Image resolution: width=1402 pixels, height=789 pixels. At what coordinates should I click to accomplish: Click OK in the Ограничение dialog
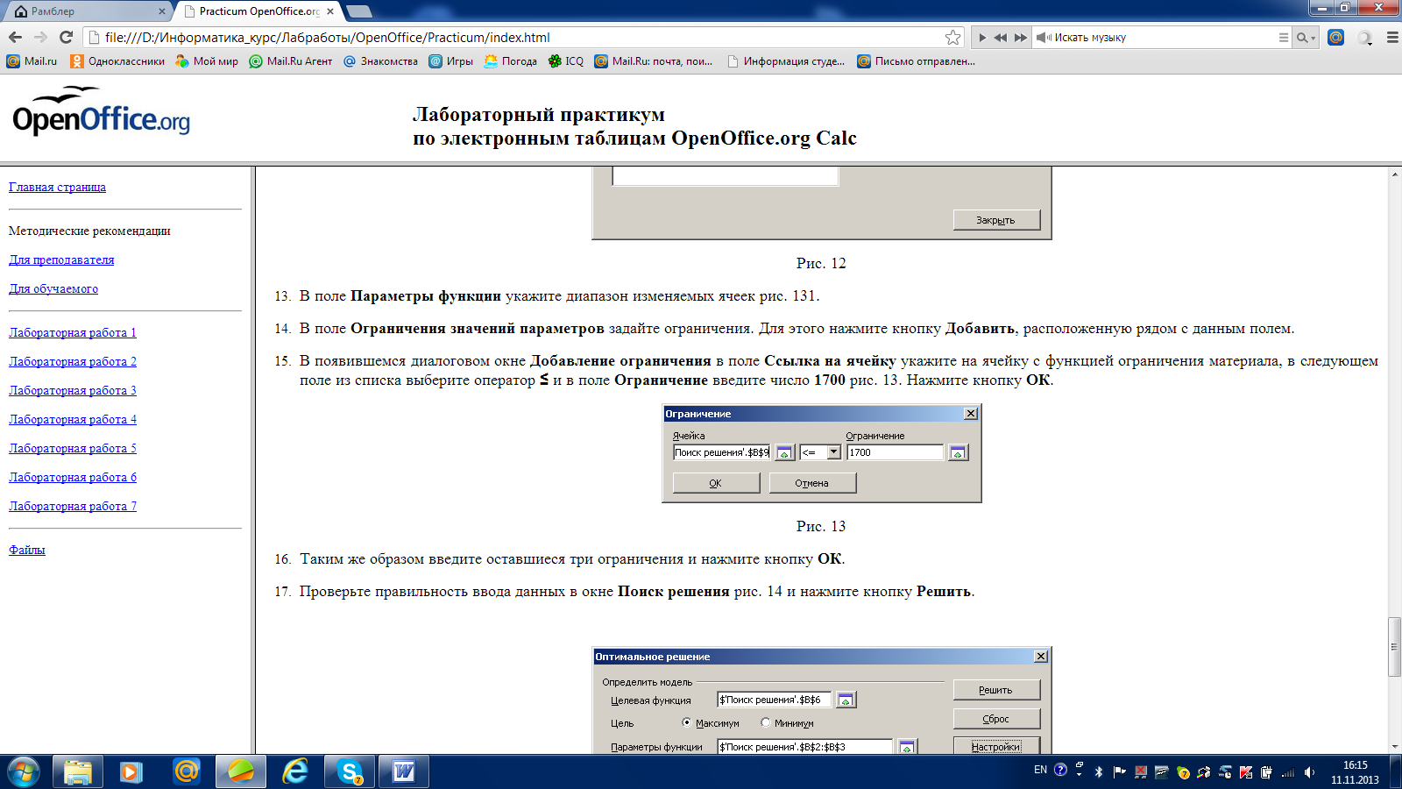[716, 483]
